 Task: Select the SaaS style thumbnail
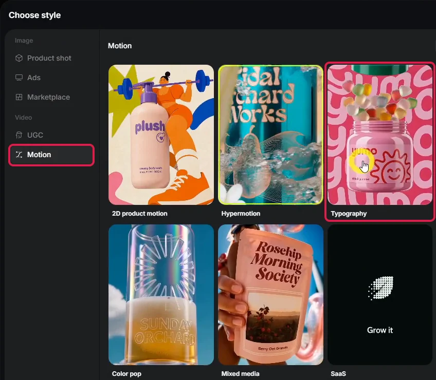point(380,295)
